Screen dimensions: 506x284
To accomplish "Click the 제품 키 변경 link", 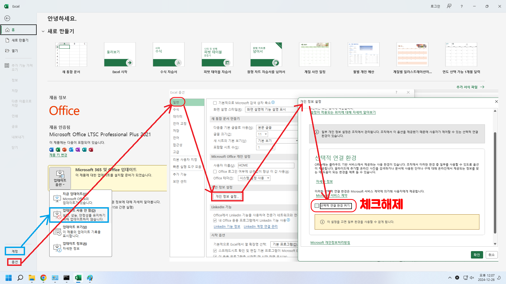I will click(x=58, y=155).
